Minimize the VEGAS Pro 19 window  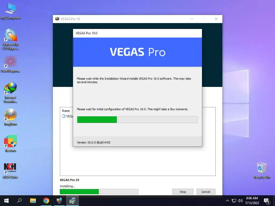pyautogui.click(x=192, y=19)
